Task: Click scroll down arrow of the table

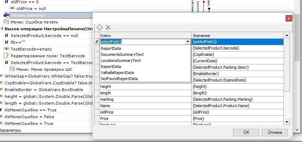Action: [287, 122]
